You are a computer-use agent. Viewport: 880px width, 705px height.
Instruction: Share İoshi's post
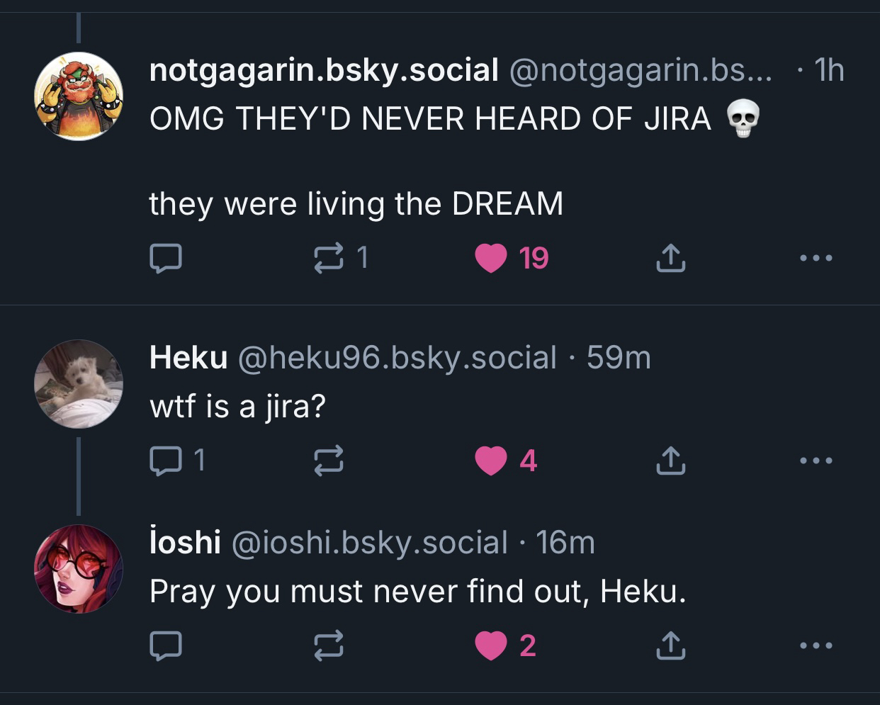(x=670, y=645)
